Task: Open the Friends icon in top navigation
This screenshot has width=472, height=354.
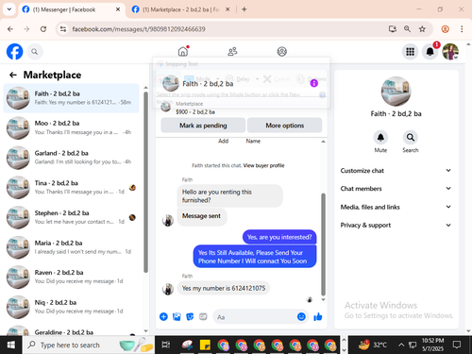Action: point(232,51)
